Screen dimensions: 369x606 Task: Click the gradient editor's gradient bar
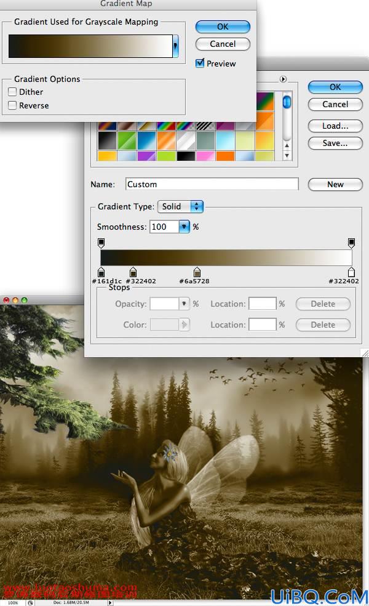(226, 257)
